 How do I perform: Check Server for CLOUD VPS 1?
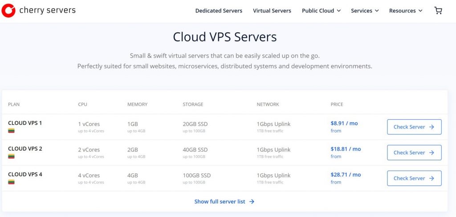point(414,127)
